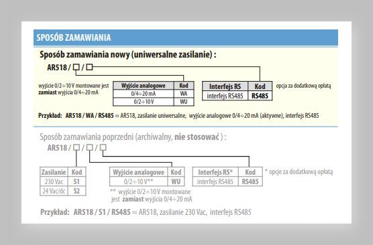Select archived example 'AR518 / S1 / RS485'
The height and width of the screenshot is (245, 373).
(x=102, y=212)
